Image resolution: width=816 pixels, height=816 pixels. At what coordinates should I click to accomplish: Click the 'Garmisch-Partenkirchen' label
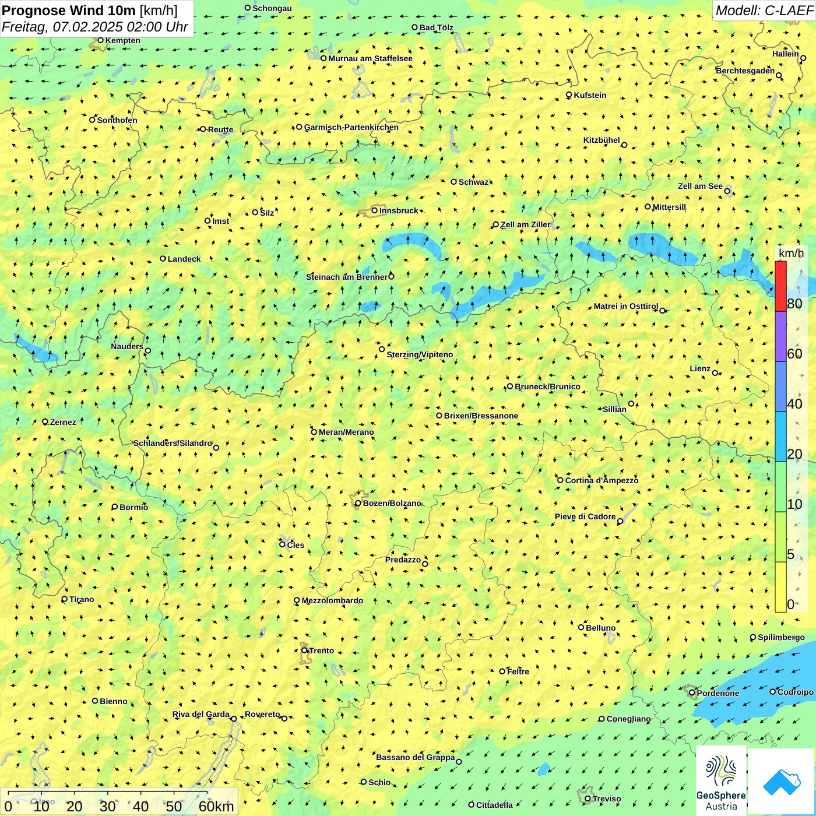(x=351, y=127)
